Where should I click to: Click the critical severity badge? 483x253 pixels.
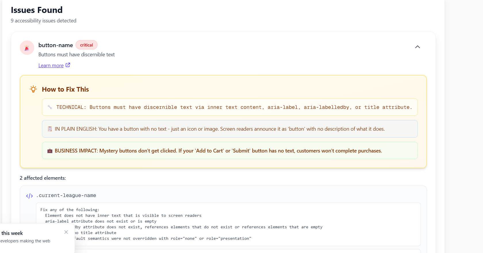[86, 45]
